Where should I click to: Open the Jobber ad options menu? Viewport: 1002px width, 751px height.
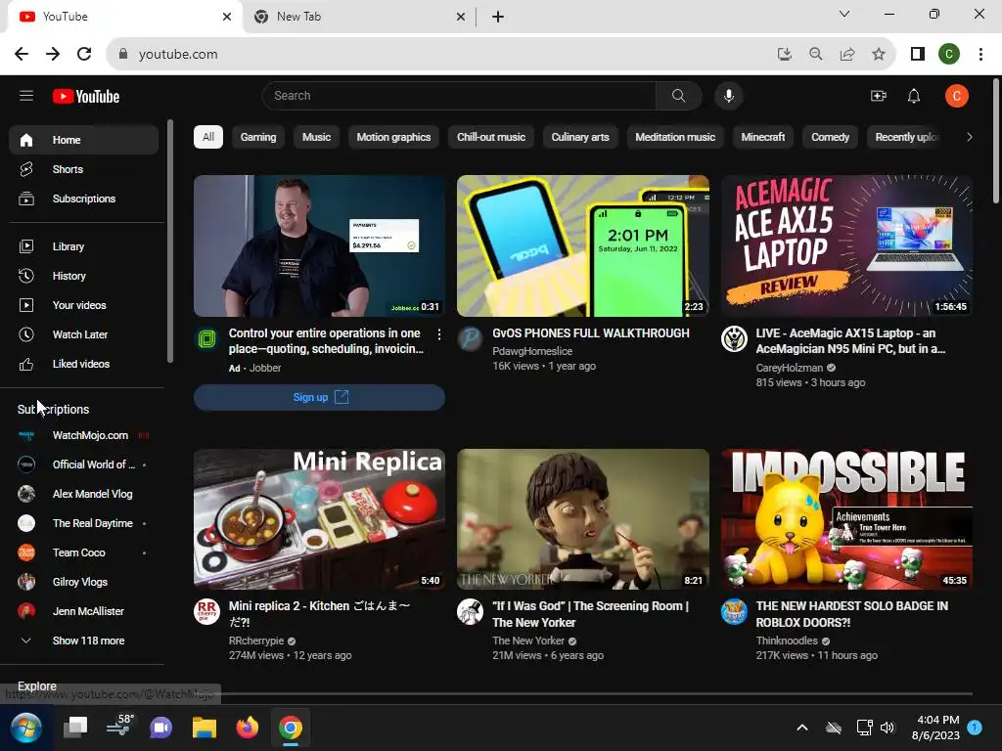439,334
